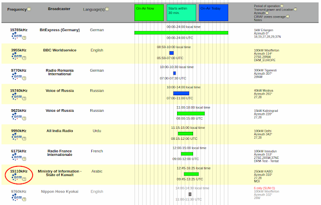This screenshot has width=321, height=205.
Task: Open help icon beside Azimuth header
Action: 267,13
